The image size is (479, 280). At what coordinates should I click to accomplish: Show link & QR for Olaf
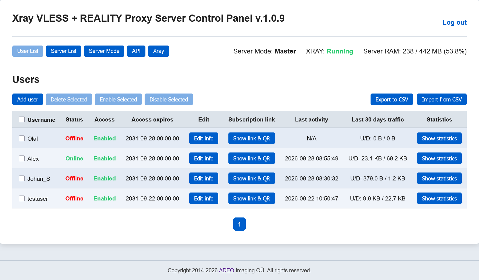(252, 138)
